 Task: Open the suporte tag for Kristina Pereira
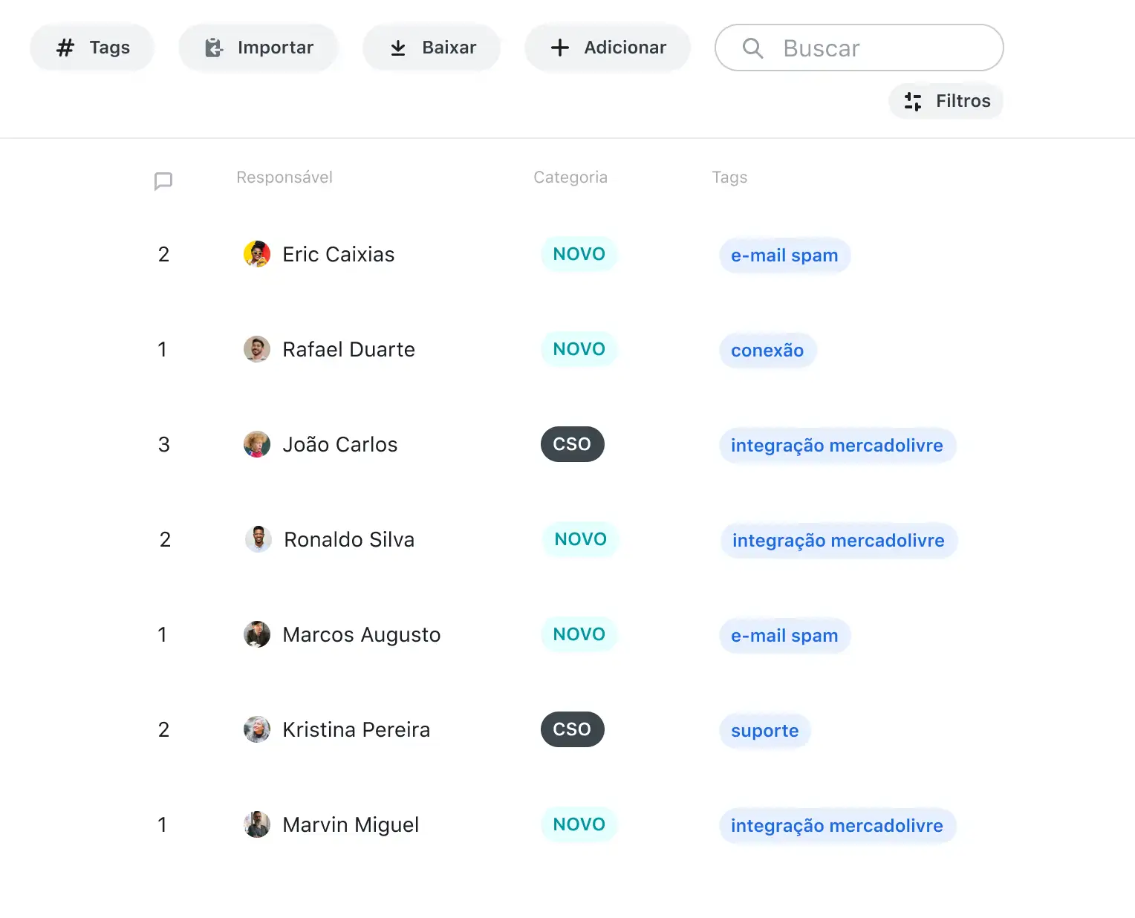764,731
